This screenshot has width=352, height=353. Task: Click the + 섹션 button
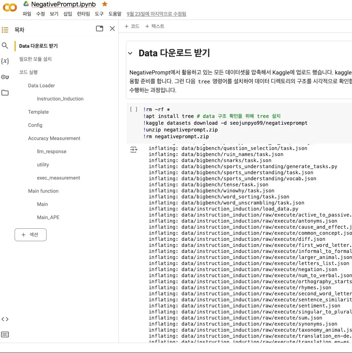point(31,235)
